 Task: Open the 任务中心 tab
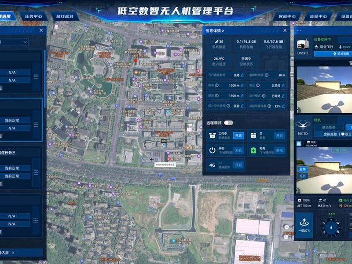(33, 16)
